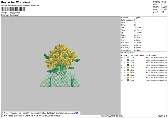Viewport: 168px width, 118px height.
Task: Click the colorway value 'Colorway 1'
Action: 15,15
